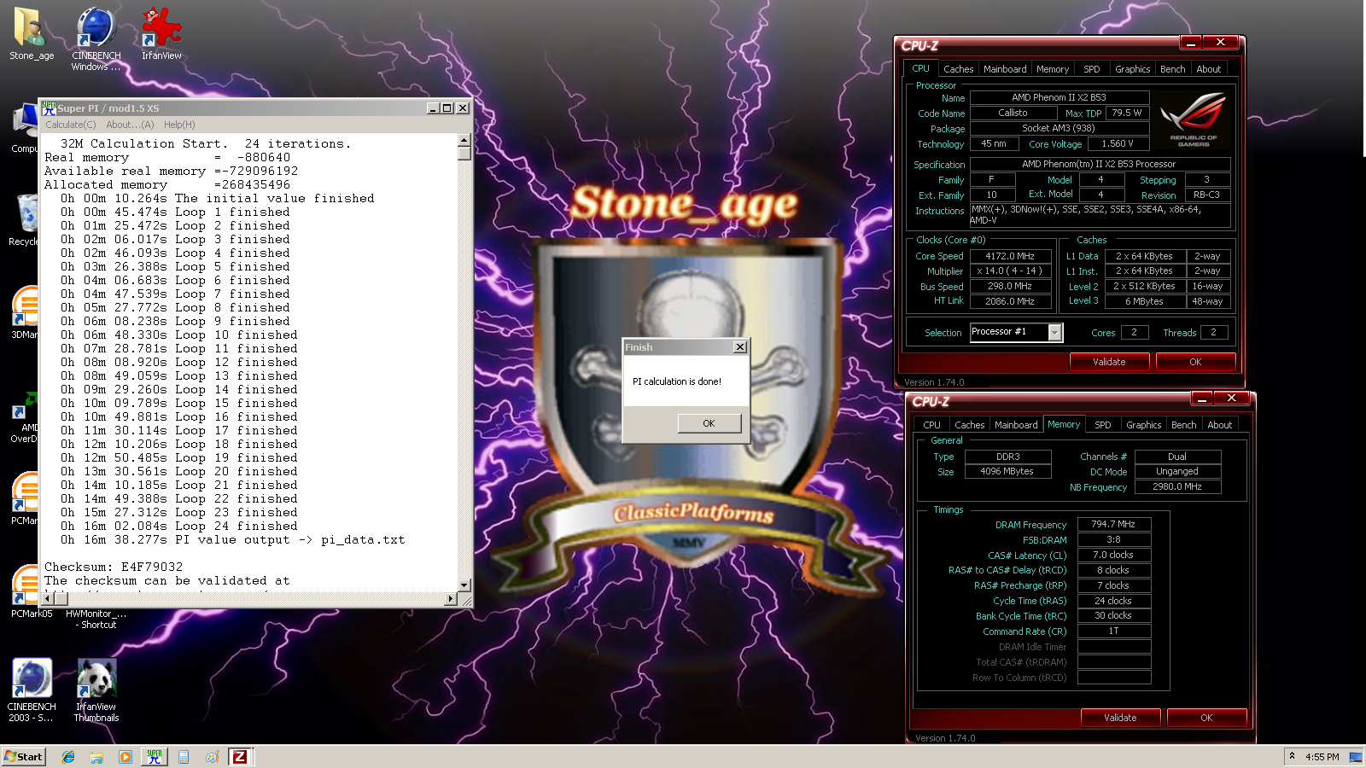Click the Start button
The width and height of the screenshot is (1366, 768).
point(23,757)
